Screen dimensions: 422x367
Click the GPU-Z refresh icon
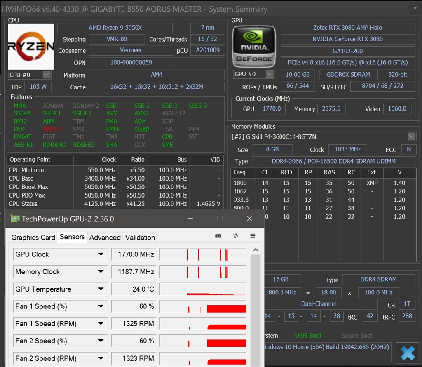(235, 235)
